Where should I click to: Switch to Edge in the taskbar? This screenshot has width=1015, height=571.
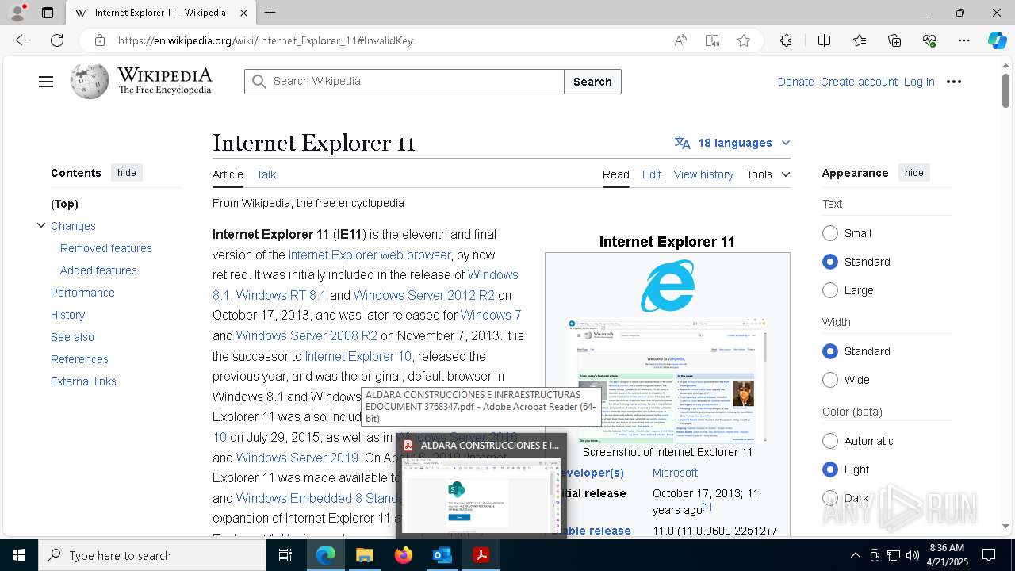[326, 555]
